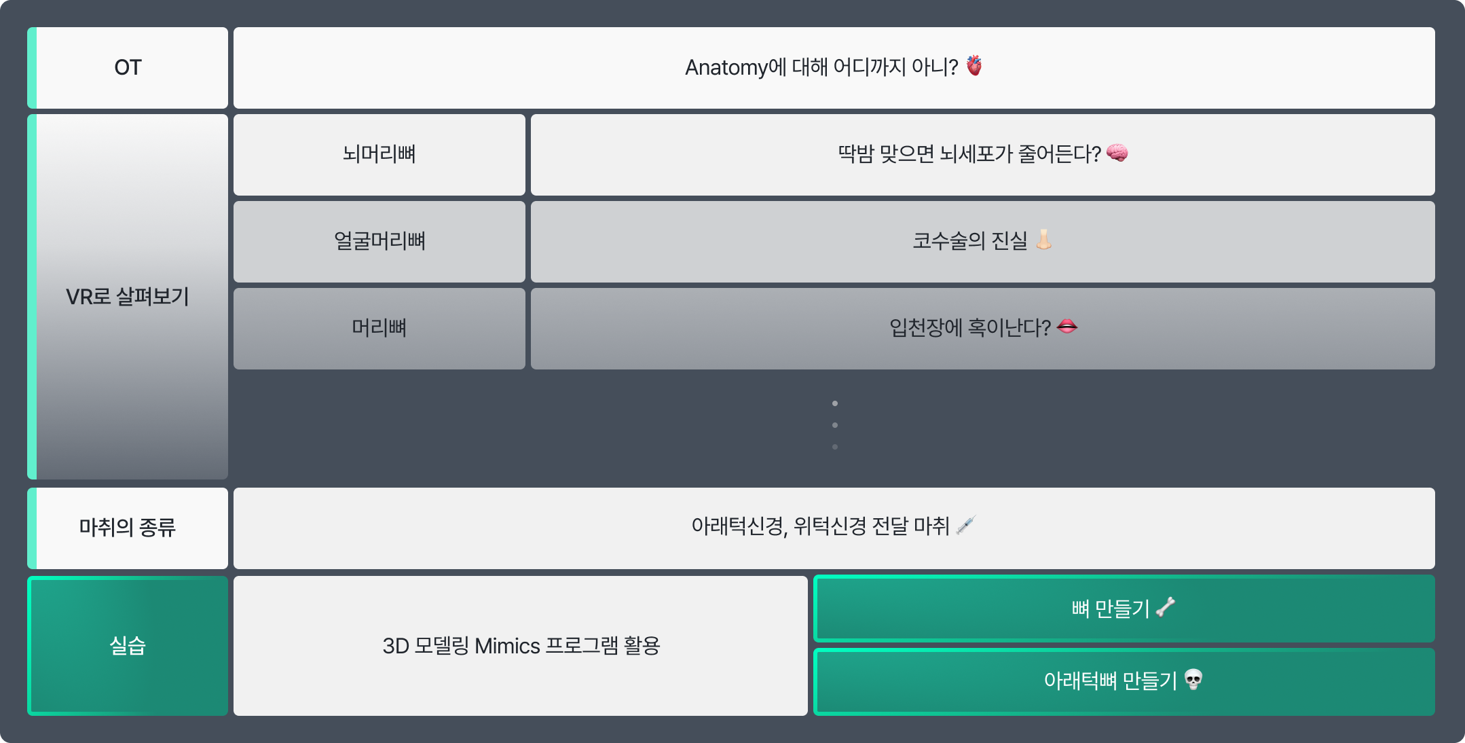Viewport: 1465px width, 743px height.
Task: Click the 얼굴머리뼈 cell
Action: pyautogui.click(x=379, y=242)
